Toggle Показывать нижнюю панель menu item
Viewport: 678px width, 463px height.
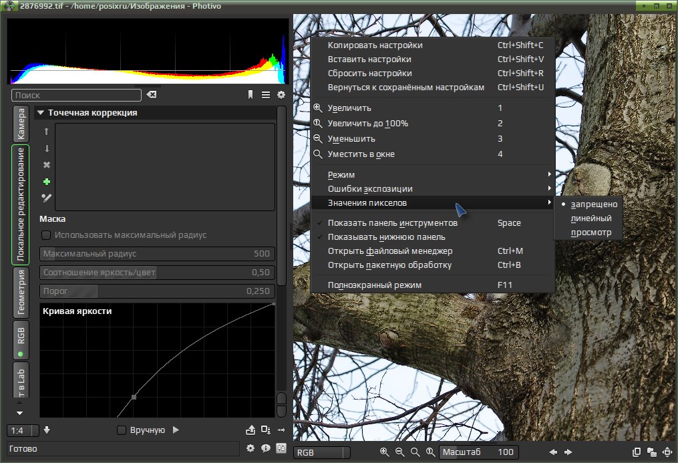[x=432, y=237]
